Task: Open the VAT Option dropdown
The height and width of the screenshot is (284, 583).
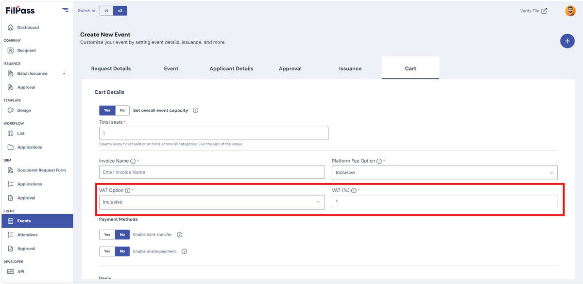Action: (212, 202)
